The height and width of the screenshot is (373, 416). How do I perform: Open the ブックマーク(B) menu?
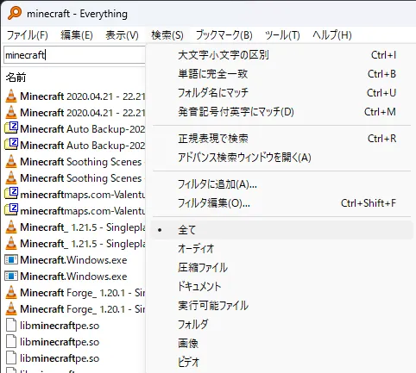[x=224, y=35]
